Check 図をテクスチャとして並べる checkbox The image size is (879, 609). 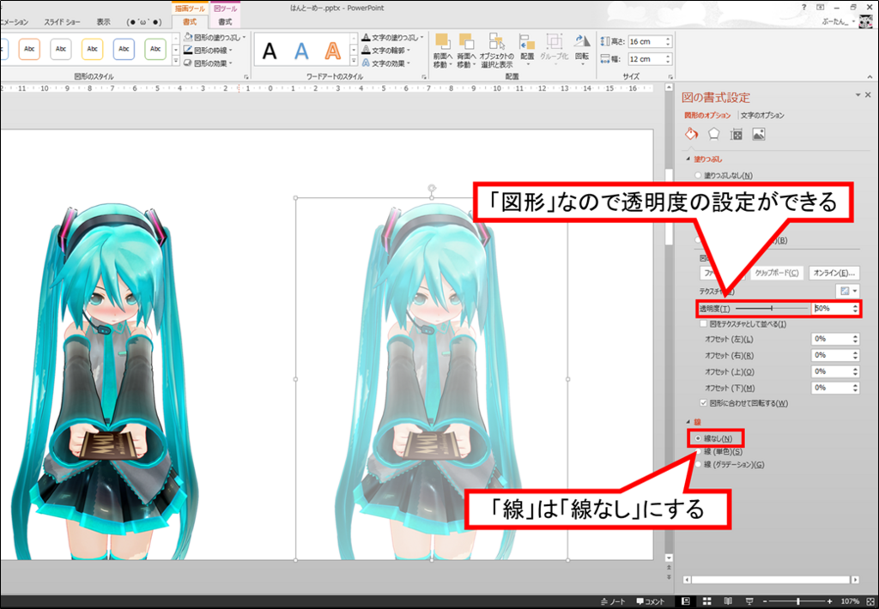pos(704,324)
